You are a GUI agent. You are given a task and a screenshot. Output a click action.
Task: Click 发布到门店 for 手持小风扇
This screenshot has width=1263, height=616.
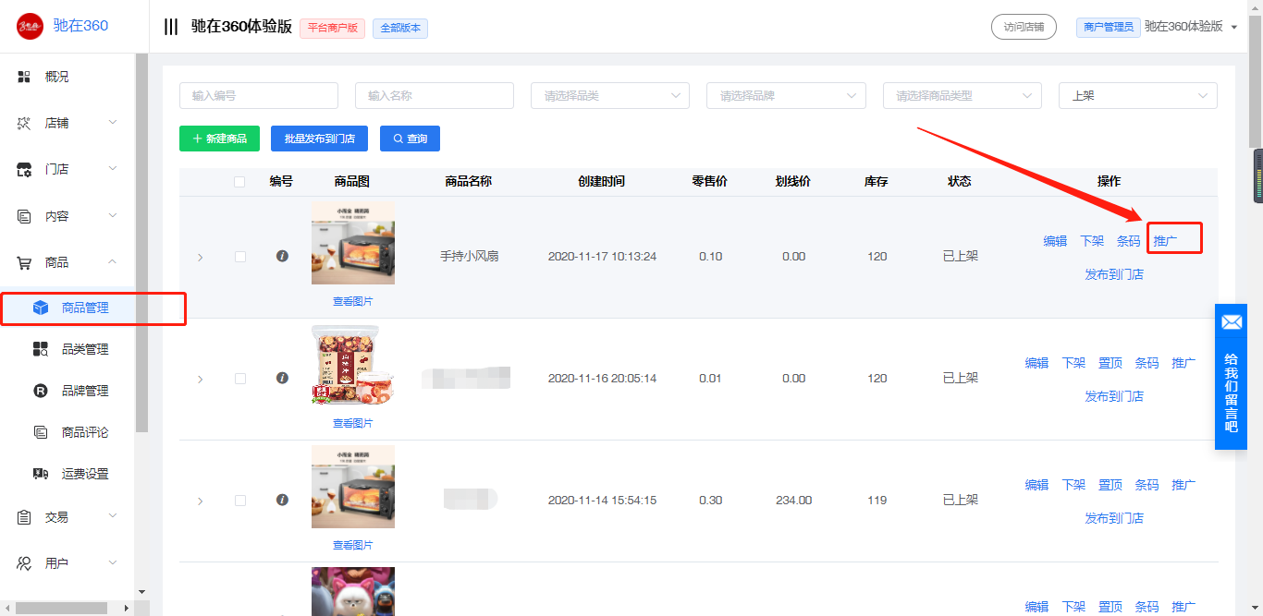click(1114, 274)
